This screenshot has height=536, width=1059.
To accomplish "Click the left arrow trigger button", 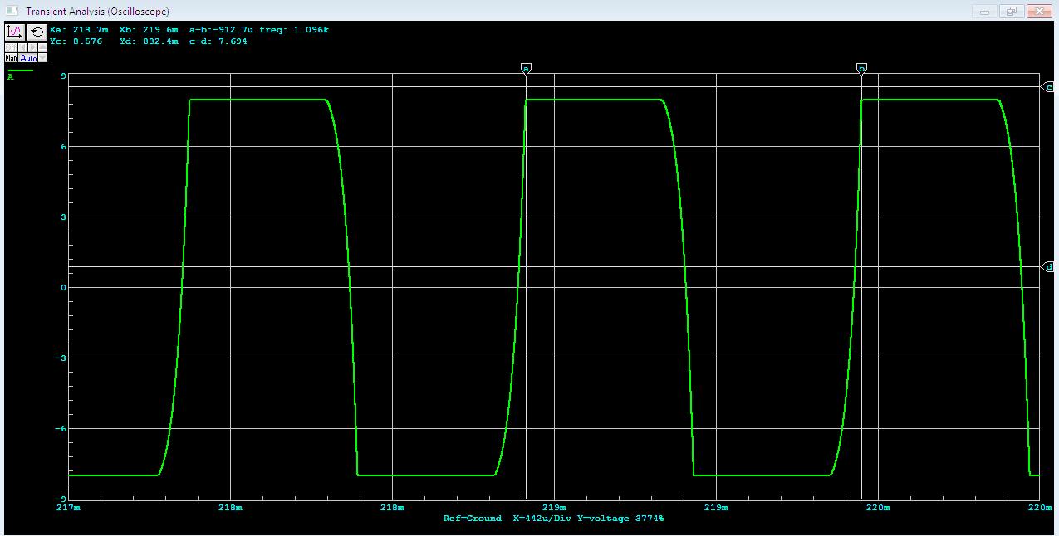I will pos(22,47).
